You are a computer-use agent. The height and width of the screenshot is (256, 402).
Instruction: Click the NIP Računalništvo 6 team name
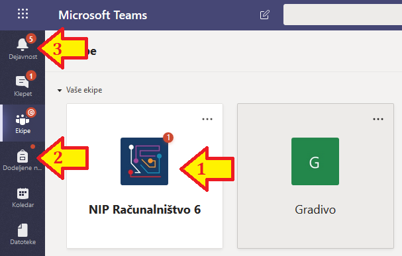coord(144,210)
